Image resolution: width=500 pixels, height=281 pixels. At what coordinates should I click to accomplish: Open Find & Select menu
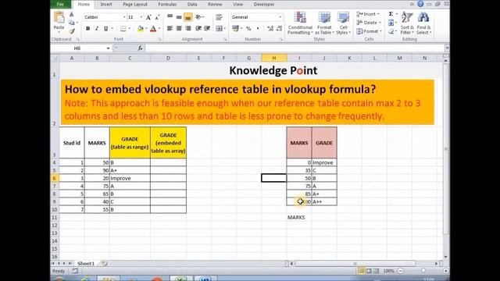click(x=423, y=23)
